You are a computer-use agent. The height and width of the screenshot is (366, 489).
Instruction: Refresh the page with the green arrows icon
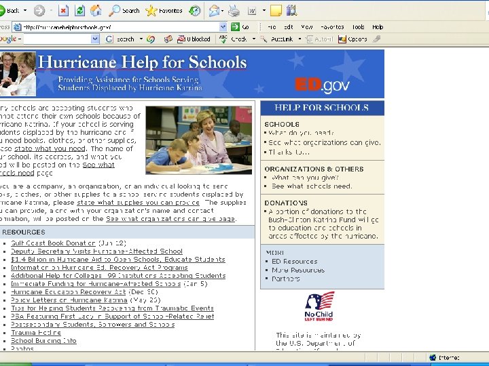pyautogui.click(x=80, y=11)
